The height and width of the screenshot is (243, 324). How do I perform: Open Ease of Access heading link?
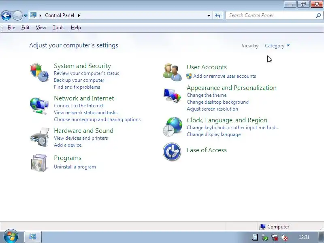[x=207, y=150]
